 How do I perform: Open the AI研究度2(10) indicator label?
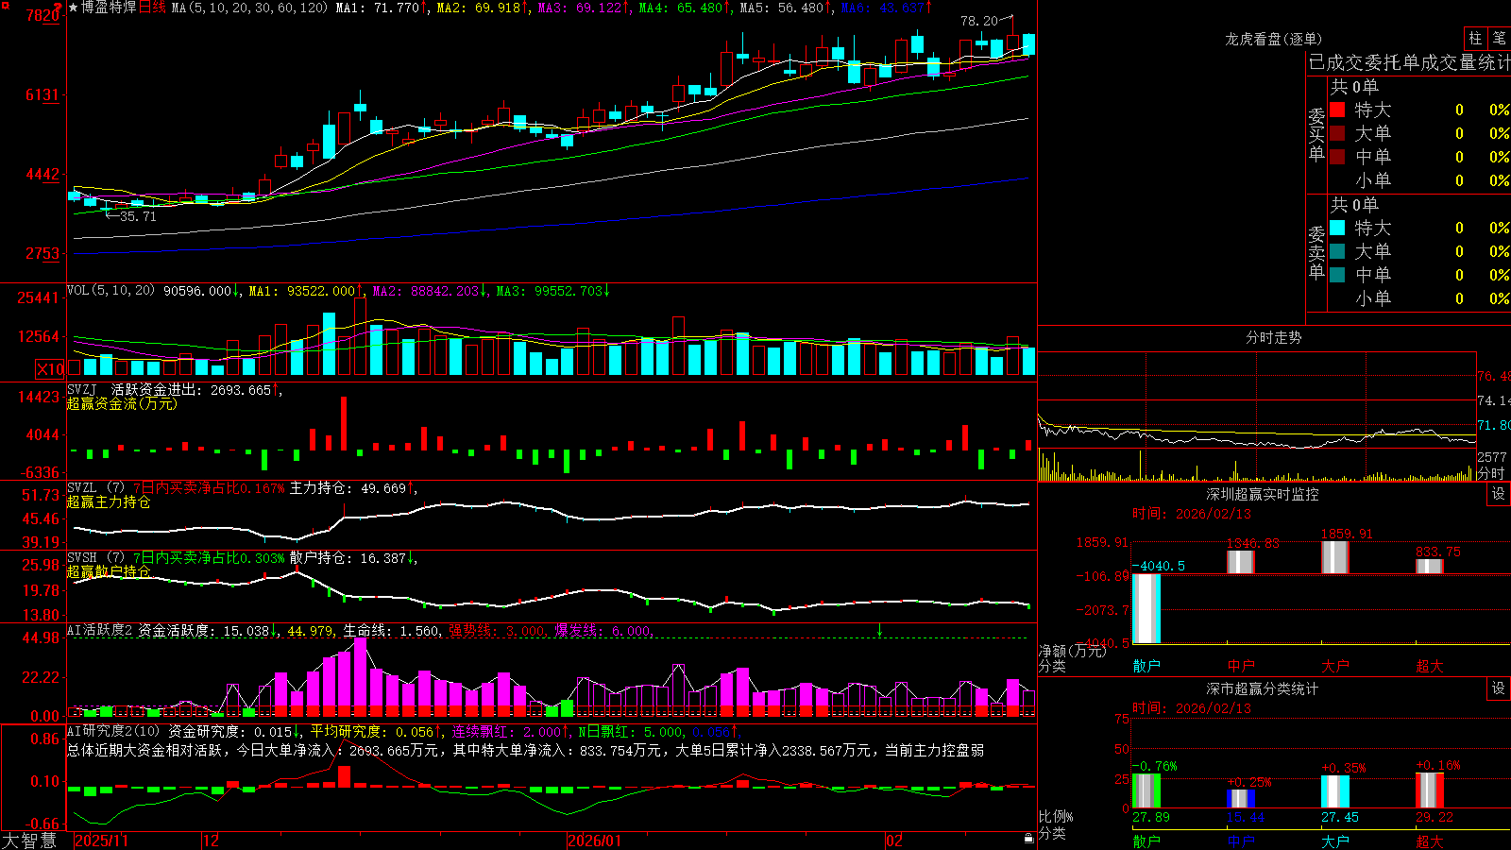click(113, 731)
